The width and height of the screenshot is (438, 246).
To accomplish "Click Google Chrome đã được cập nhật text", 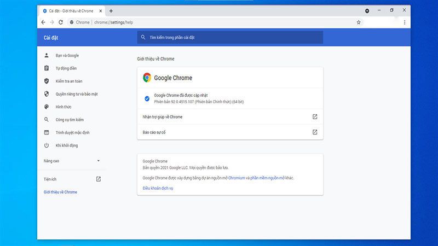I will (181, 95).
